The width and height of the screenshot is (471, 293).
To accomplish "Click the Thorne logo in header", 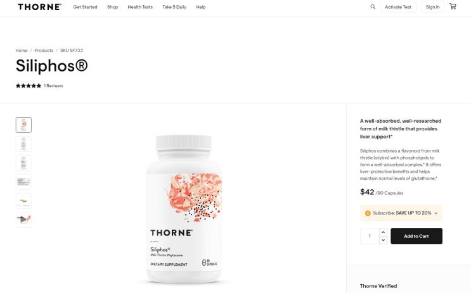I will [39, 7].
